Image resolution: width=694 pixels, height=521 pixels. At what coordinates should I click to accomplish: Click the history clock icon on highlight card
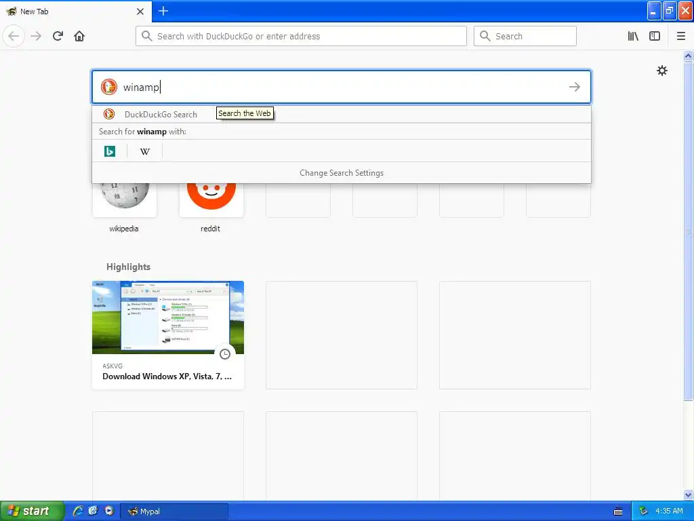[225, 354]
